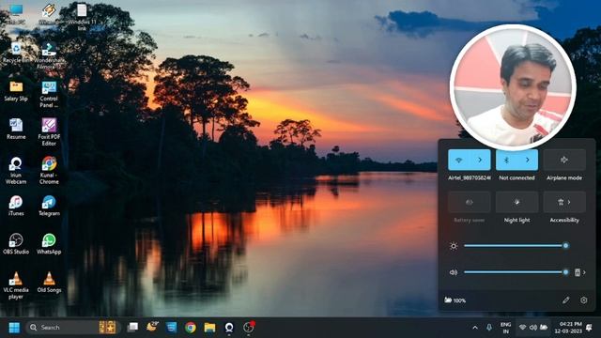The image size is (601, 338).
Task: Open Google Chrome from the taskbar
Action: point(191,328)
